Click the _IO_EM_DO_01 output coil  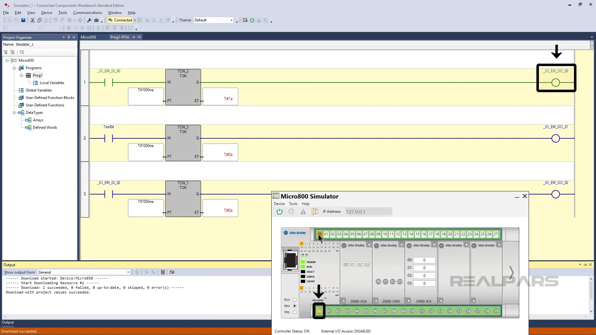tap(555, 138)
